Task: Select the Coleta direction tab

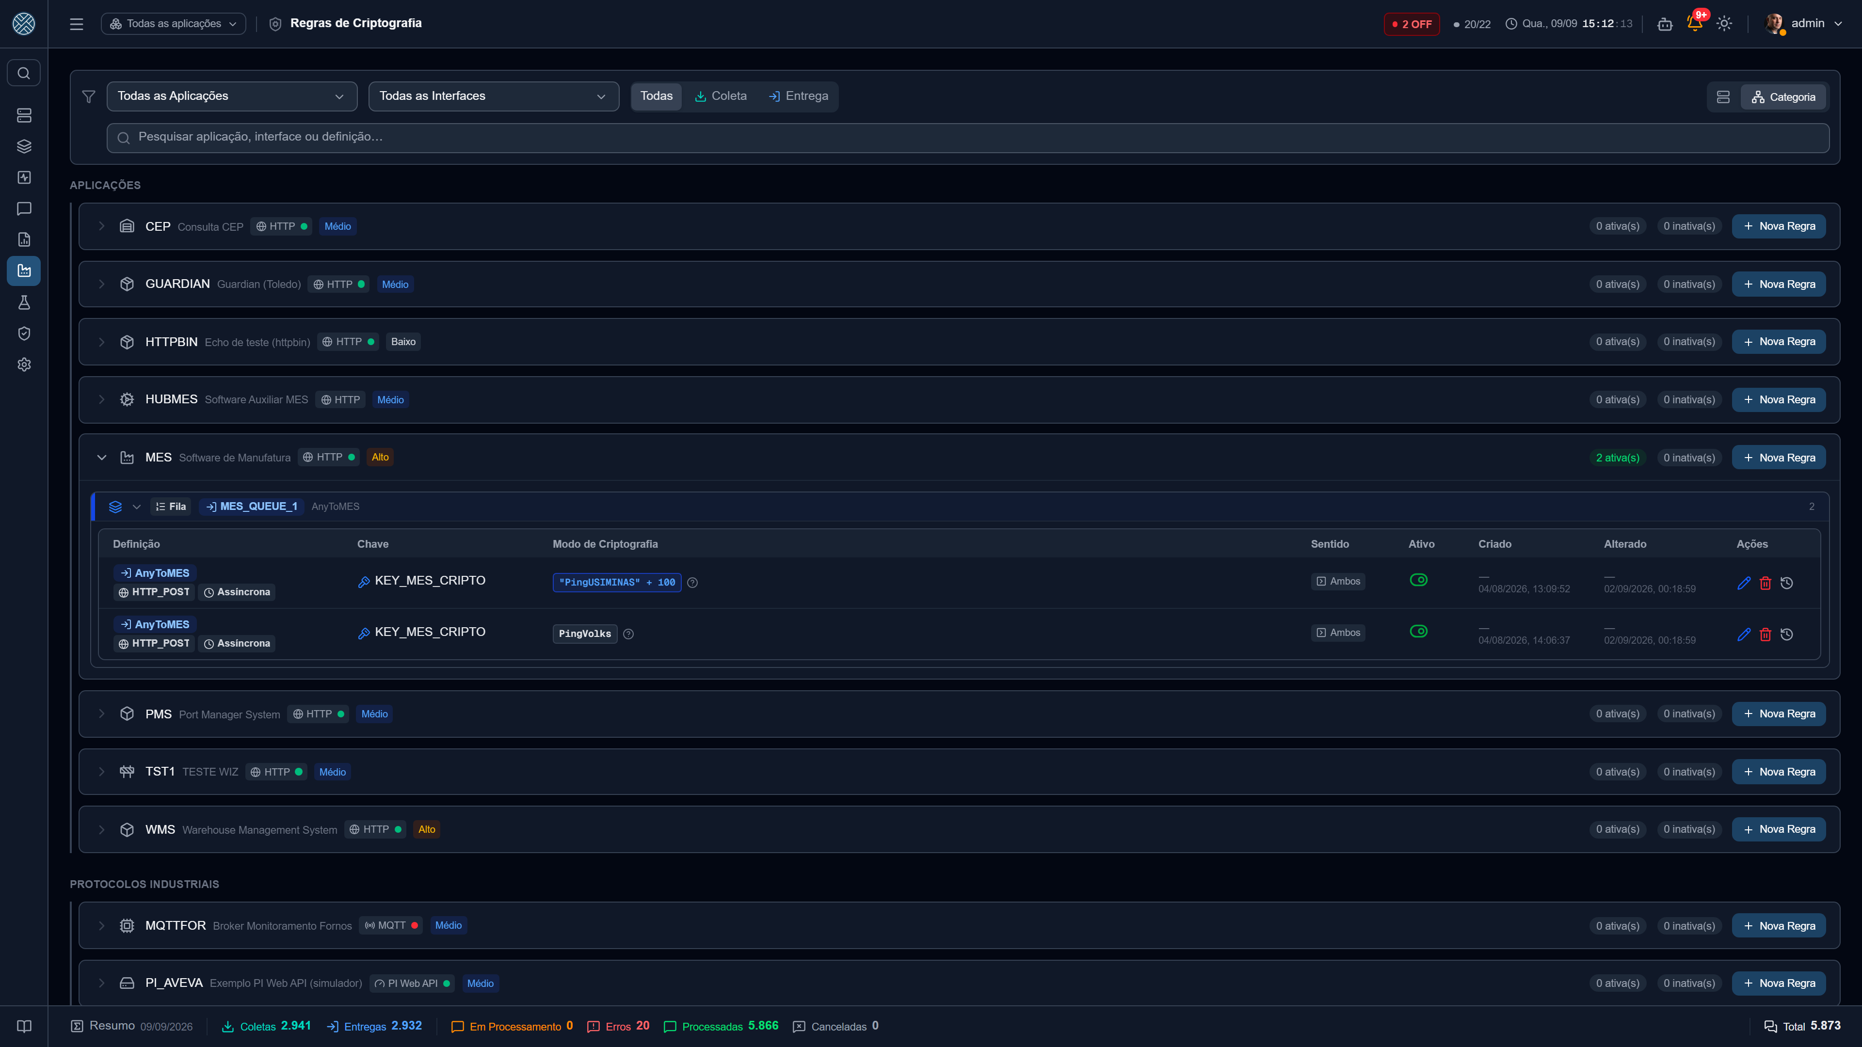Action: (x=721, y=96)
